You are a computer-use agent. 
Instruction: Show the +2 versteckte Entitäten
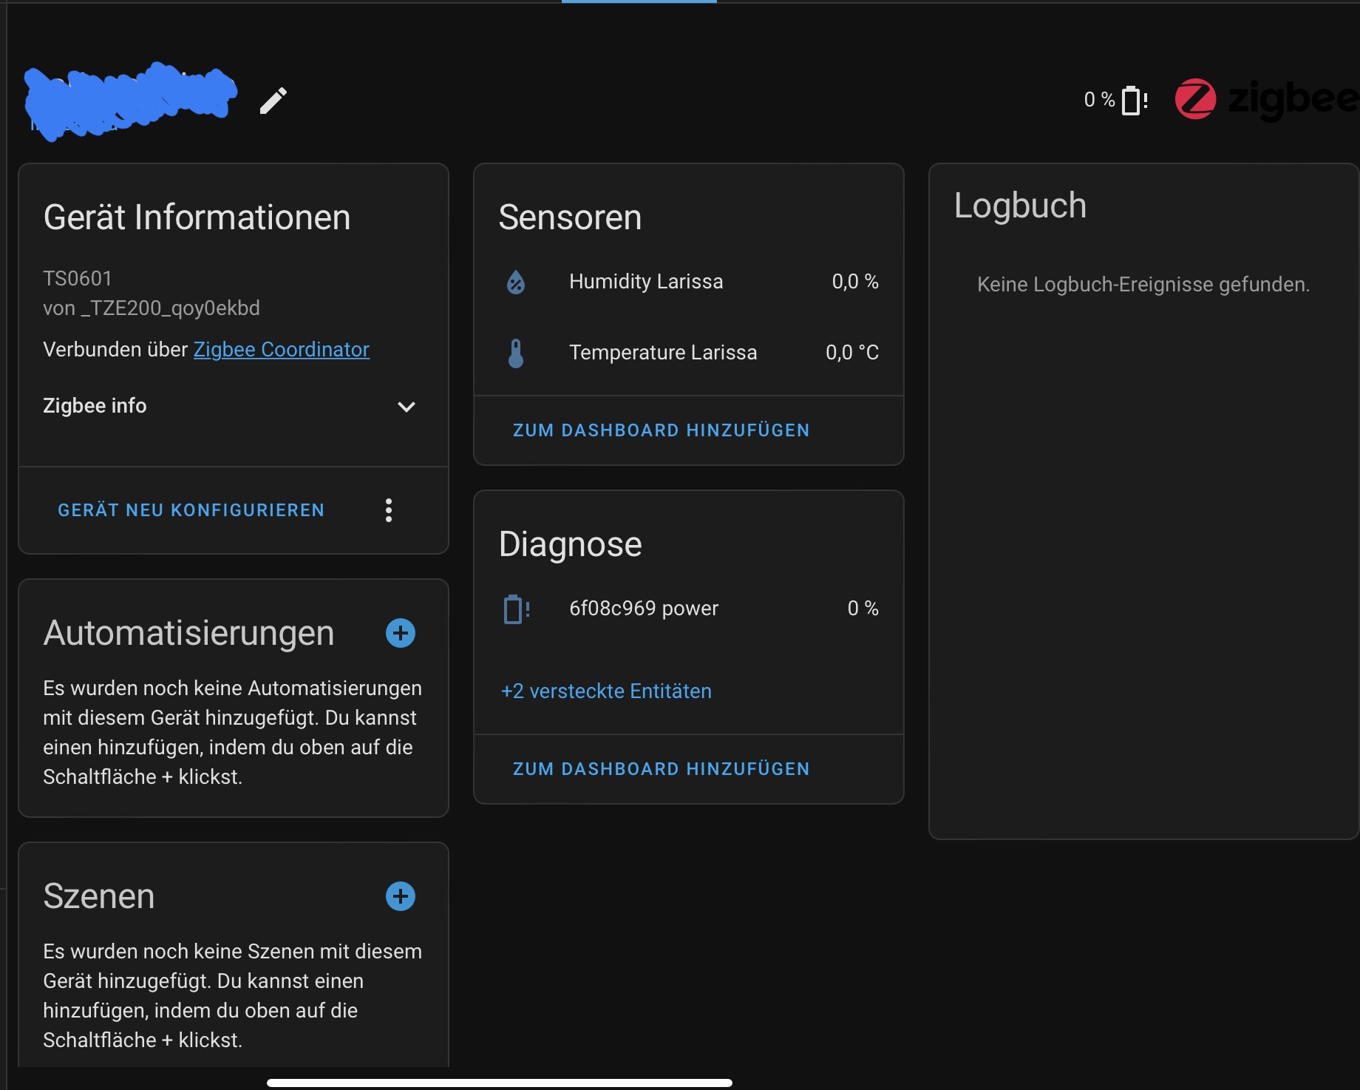[x=606, y=691]
